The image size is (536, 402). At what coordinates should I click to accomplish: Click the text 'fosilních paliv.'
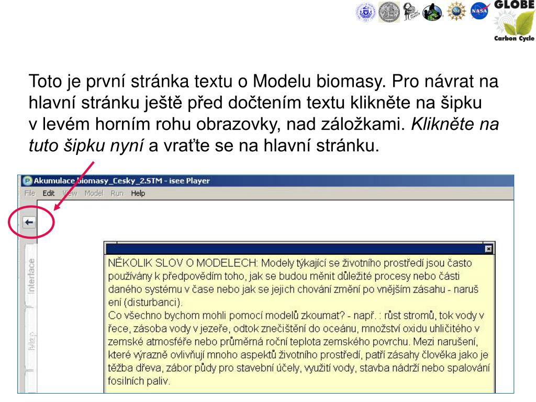[x=139, y=381]
